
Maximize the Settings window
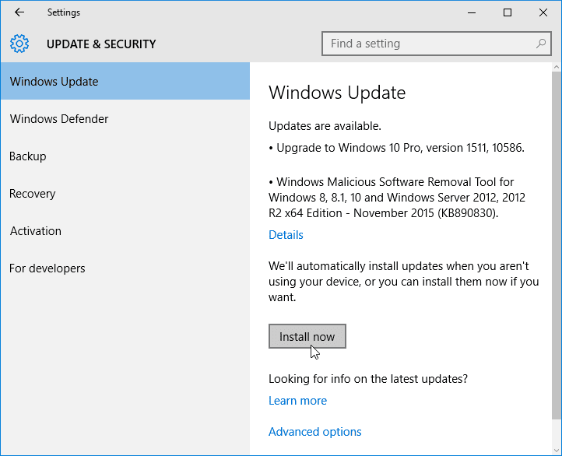[x=508, y=12]
